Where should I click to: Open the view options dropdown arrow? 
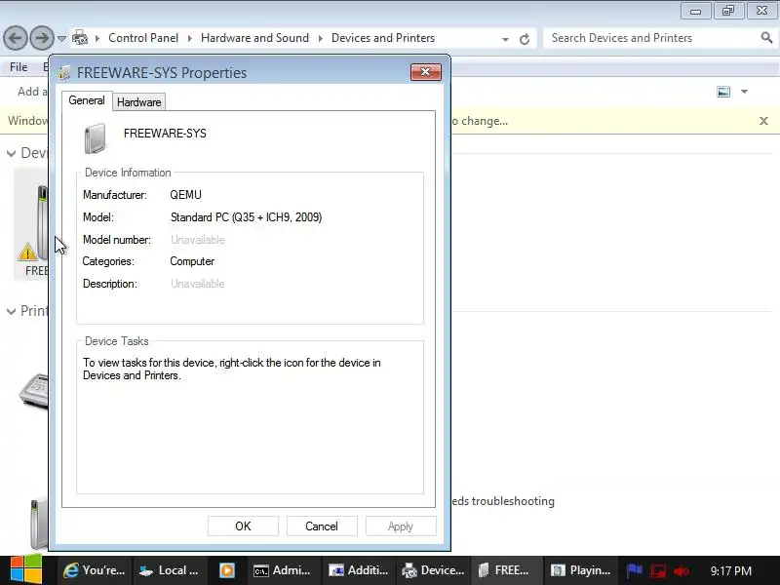(744, 92)
